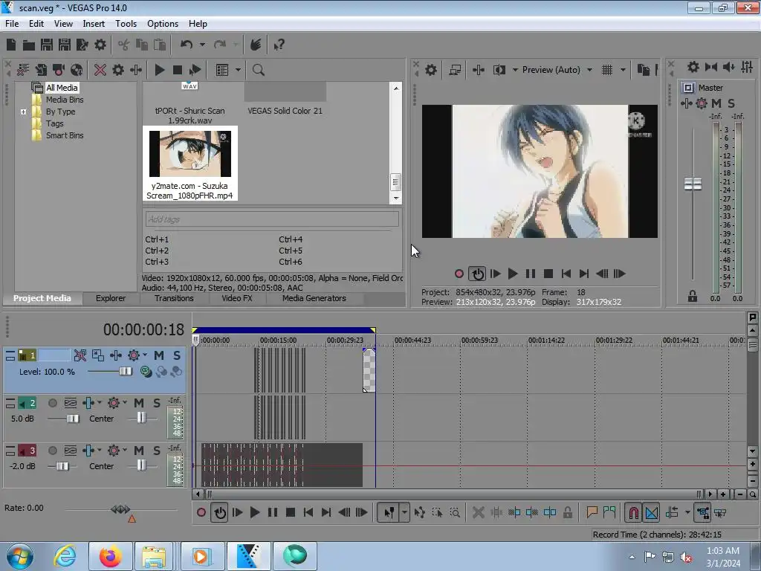Copy preview snapshot to clipboard
The width and height of the screenshot is (761, 571).
click(644, 70)
